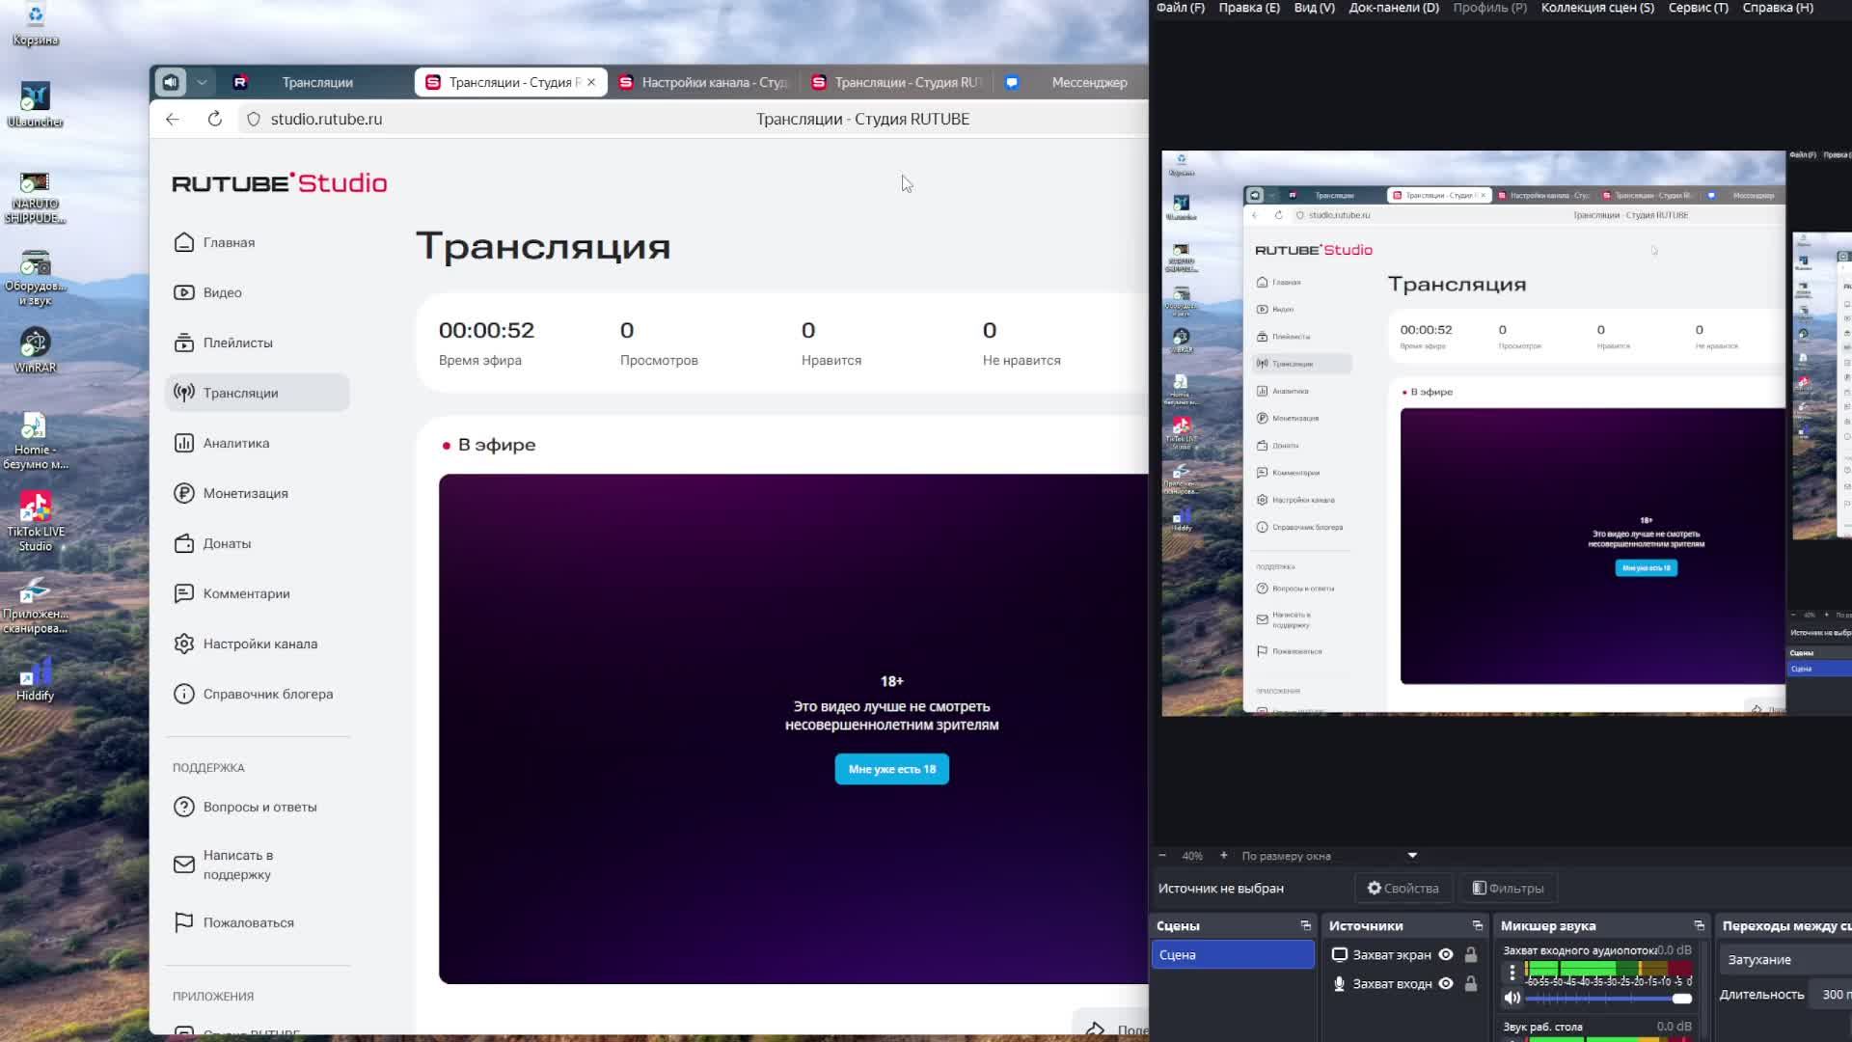This screenshot has width=1852, height=1042.
Task: Expand the browser tab list chevron
Action: [203, 82]
